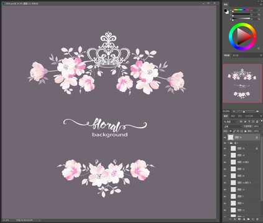
Task: Switch to the 直方图 Histogram tab
Action: (x=236, y=55)
